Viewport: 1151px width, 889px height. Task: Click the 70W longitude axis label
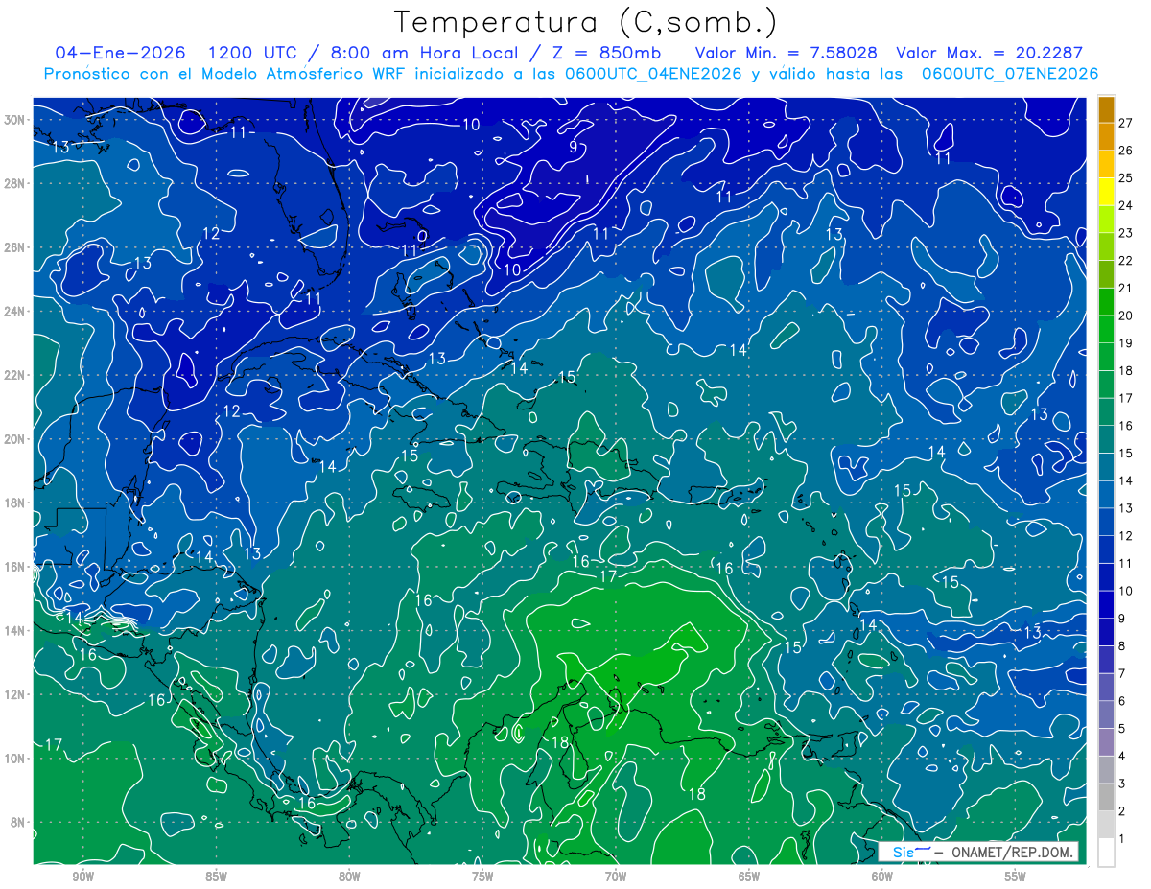click(x=616, y=877)
